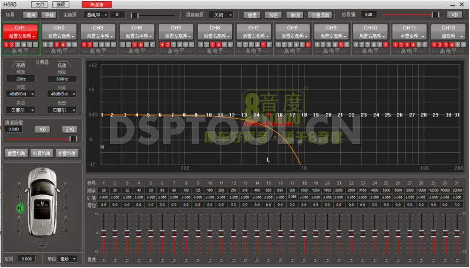Open the 主音源 高电平 source dropdown
470x268 pixels.
click(x=95, y=14)
